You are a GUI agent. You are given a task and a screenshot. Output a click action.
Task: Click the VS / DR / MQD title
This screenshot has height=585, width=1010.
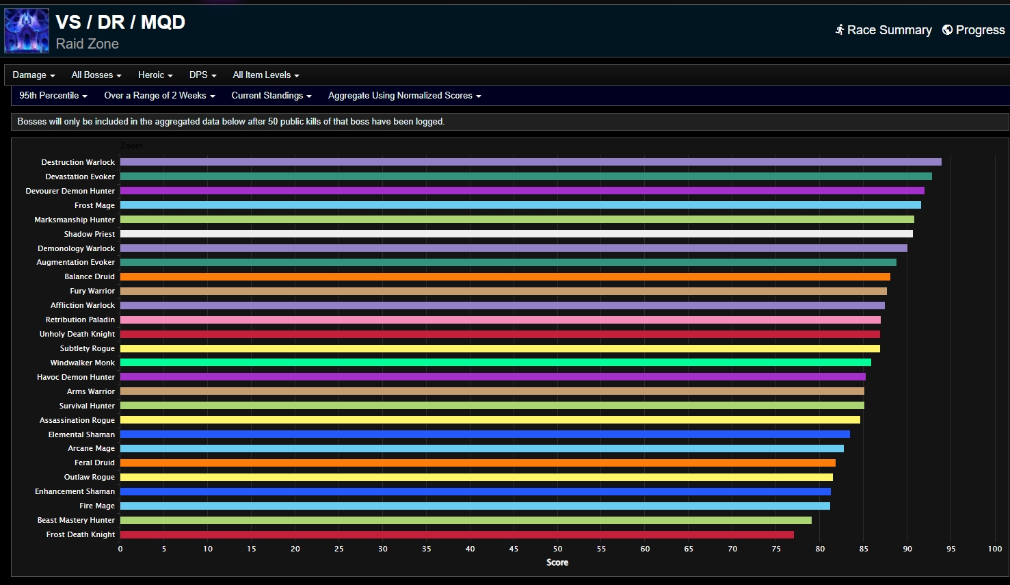(120, 22)
